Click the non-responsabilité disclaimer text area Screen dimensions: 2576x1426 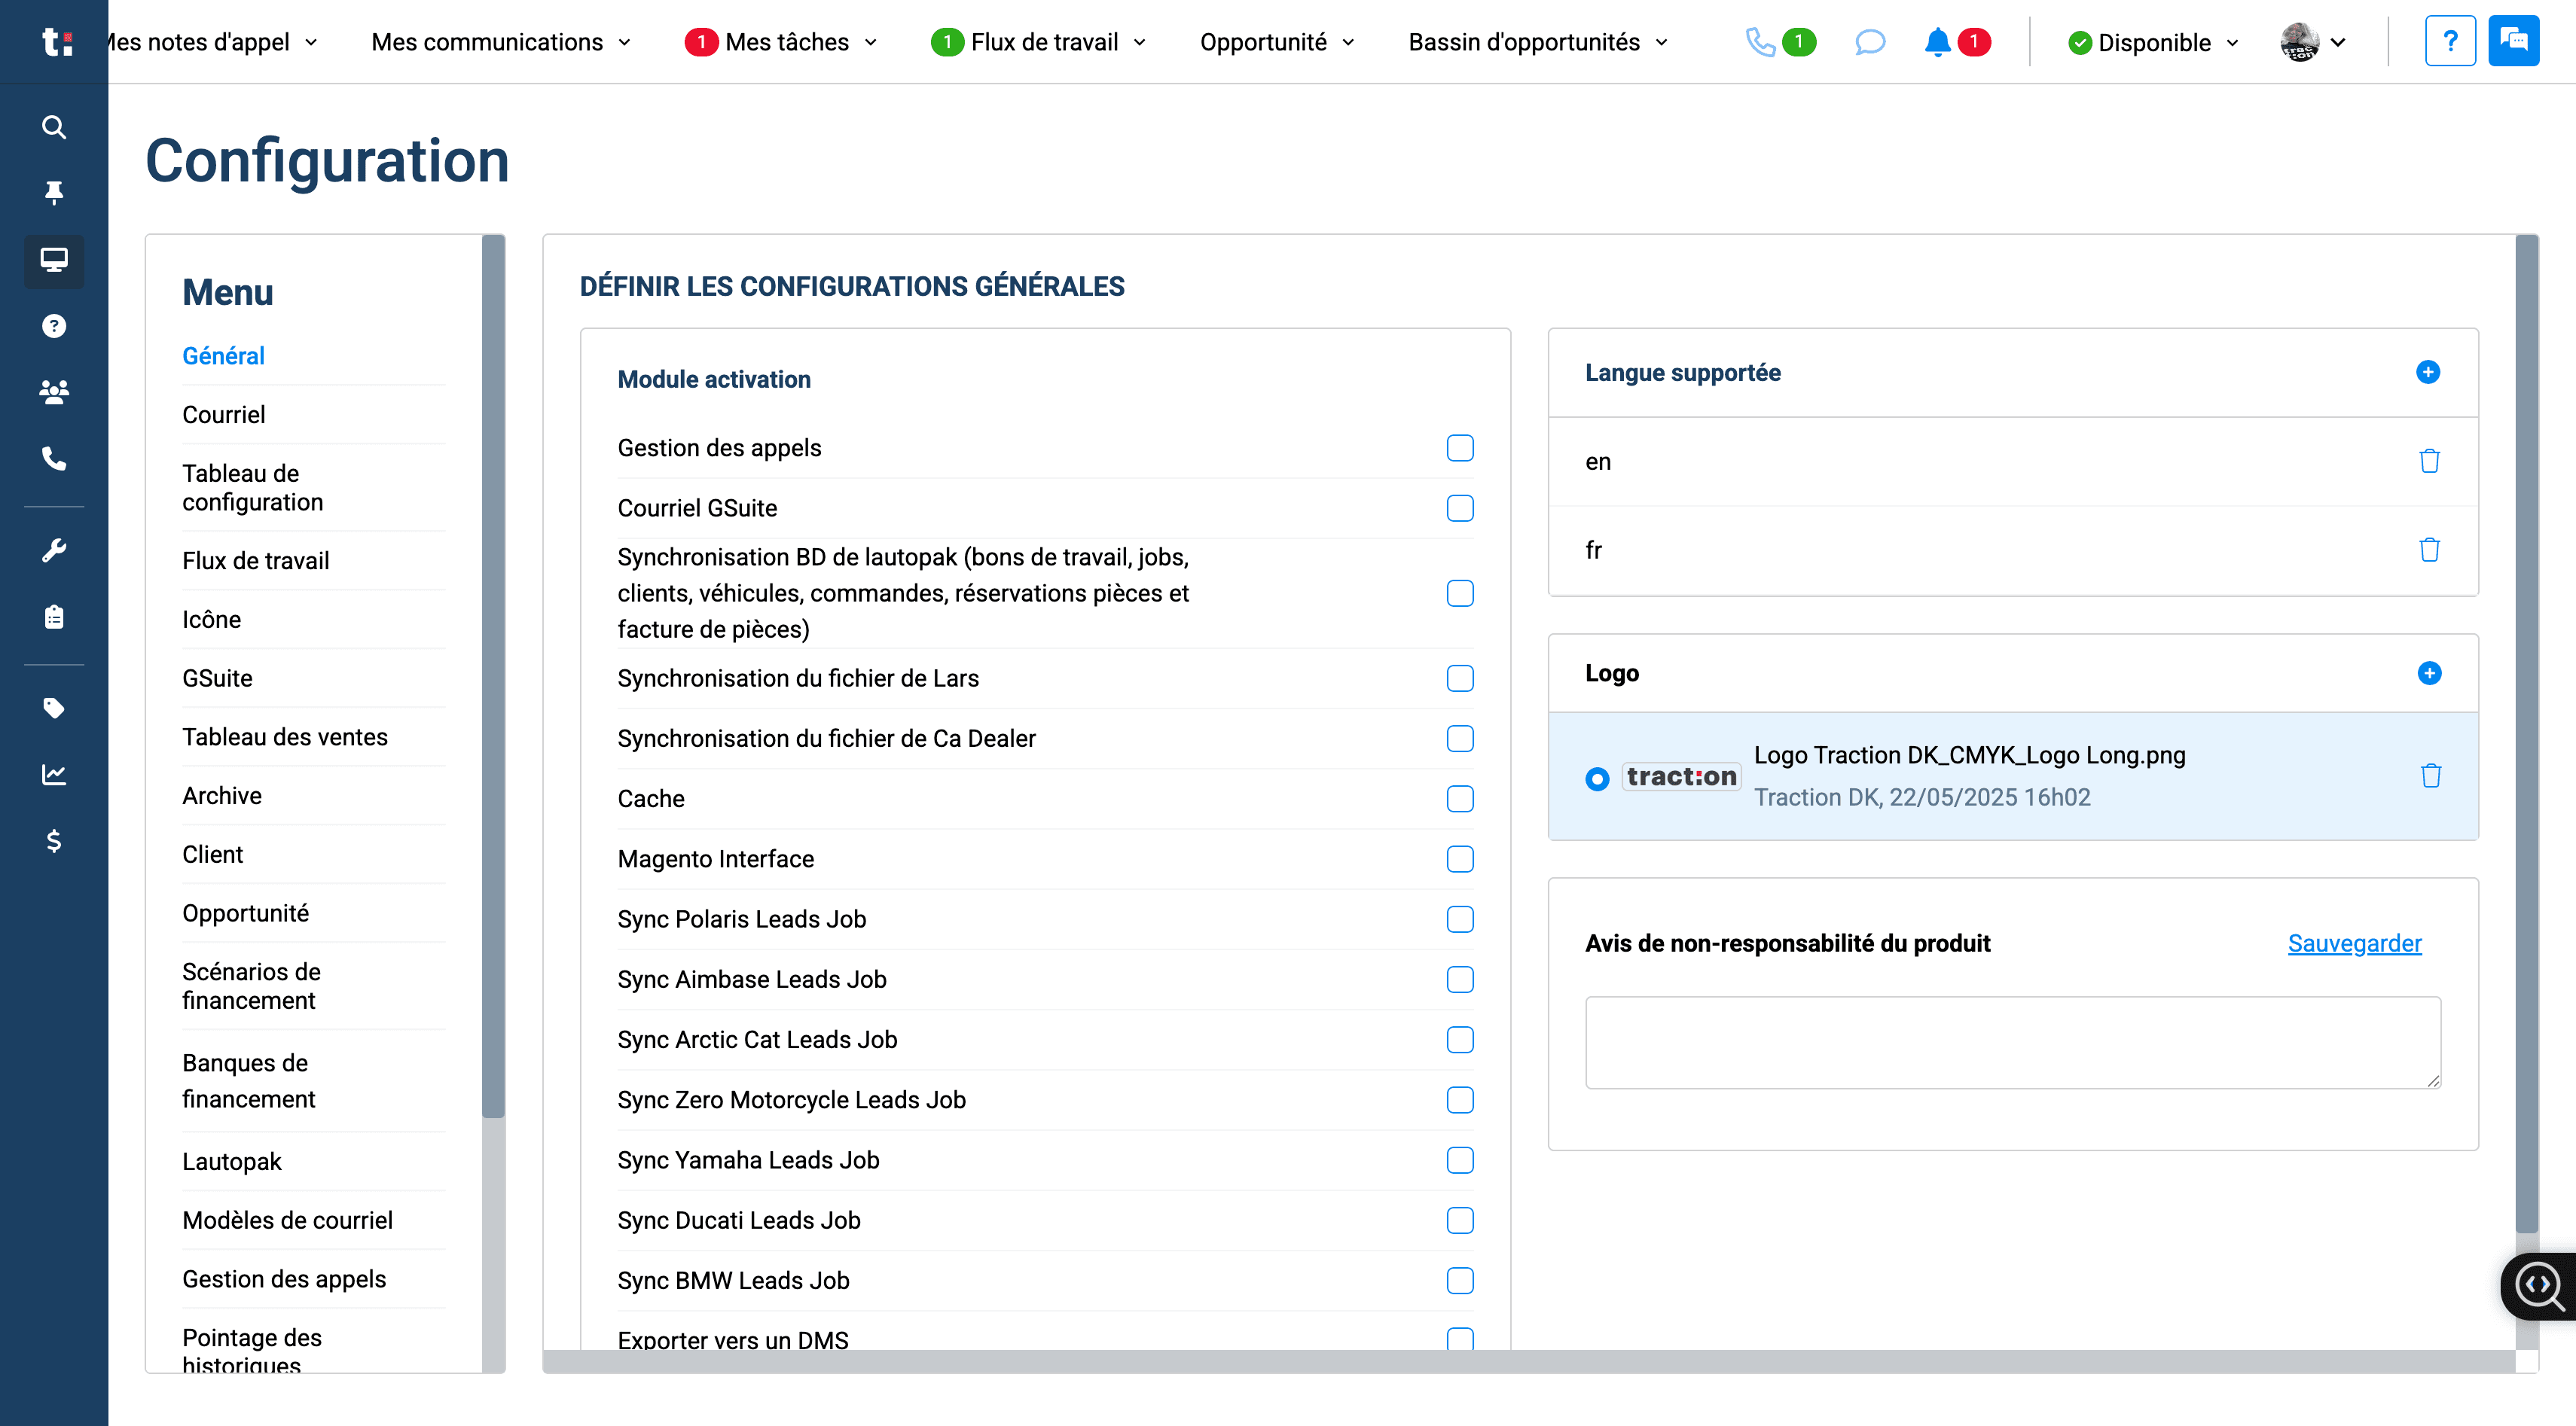2013,1042
